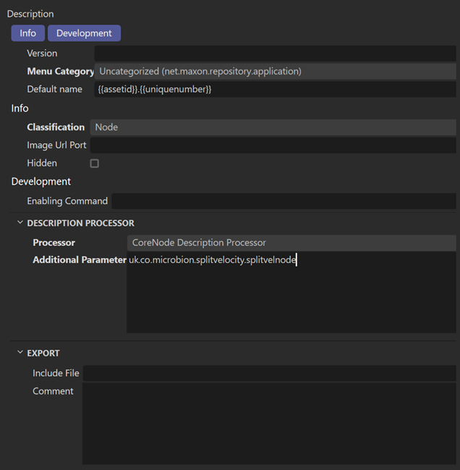Viewport: 460px width, 470px height.
Task: Click the Enabling Command input field
Action: [284, 201]
